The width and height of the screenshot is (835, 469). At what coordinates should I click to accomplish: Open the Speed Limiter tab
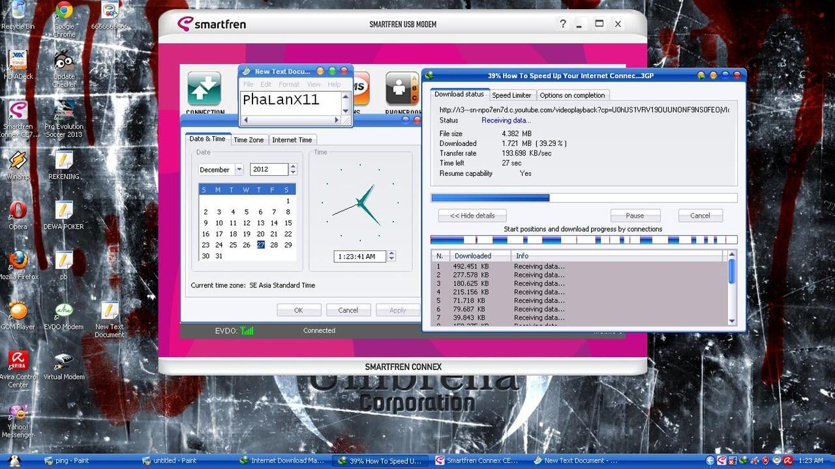[511, 95]
